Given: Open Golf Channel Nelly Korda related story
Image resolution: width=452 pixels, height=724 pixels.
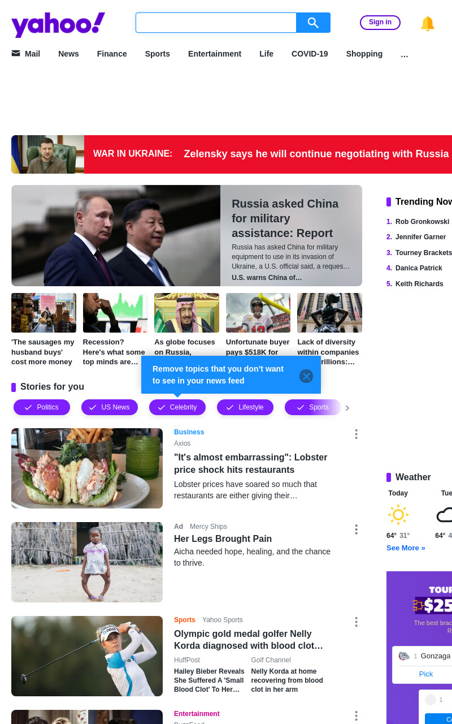Looking at the screenshot, I should (287, 680).
